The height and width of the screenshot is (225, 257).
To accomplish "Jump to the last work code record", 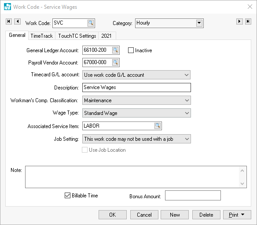I will tap(248, 21).
